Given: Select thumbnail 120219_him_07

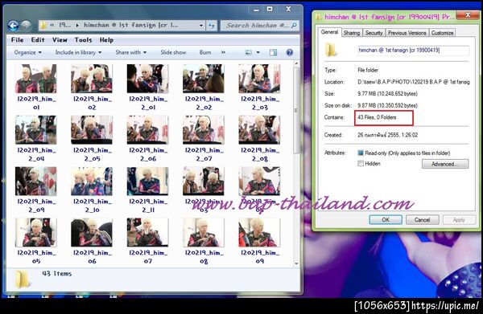Looking at the screenshot, I should pyautogui.click(x=148, y=233).
